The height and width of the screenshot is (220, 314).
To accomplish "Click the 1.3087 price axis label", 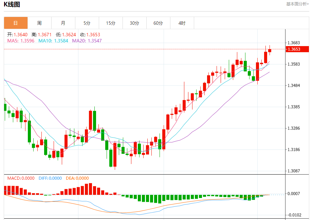I will click(x=294, y=171).
